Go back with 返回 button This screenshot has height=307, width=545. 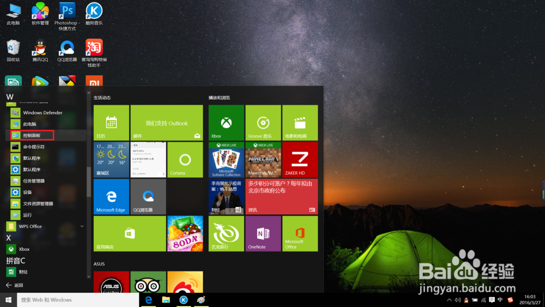15,285
